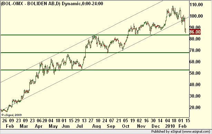Image resolution: width=212 pixels, height=134 pixels.
Task: Select the Jun month label on time axis
Action: (66, 126)
